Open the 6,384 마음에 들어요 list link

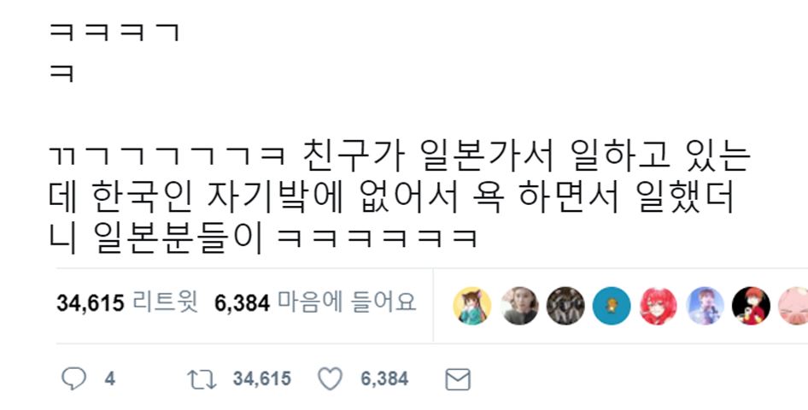[x=315, y=303]
